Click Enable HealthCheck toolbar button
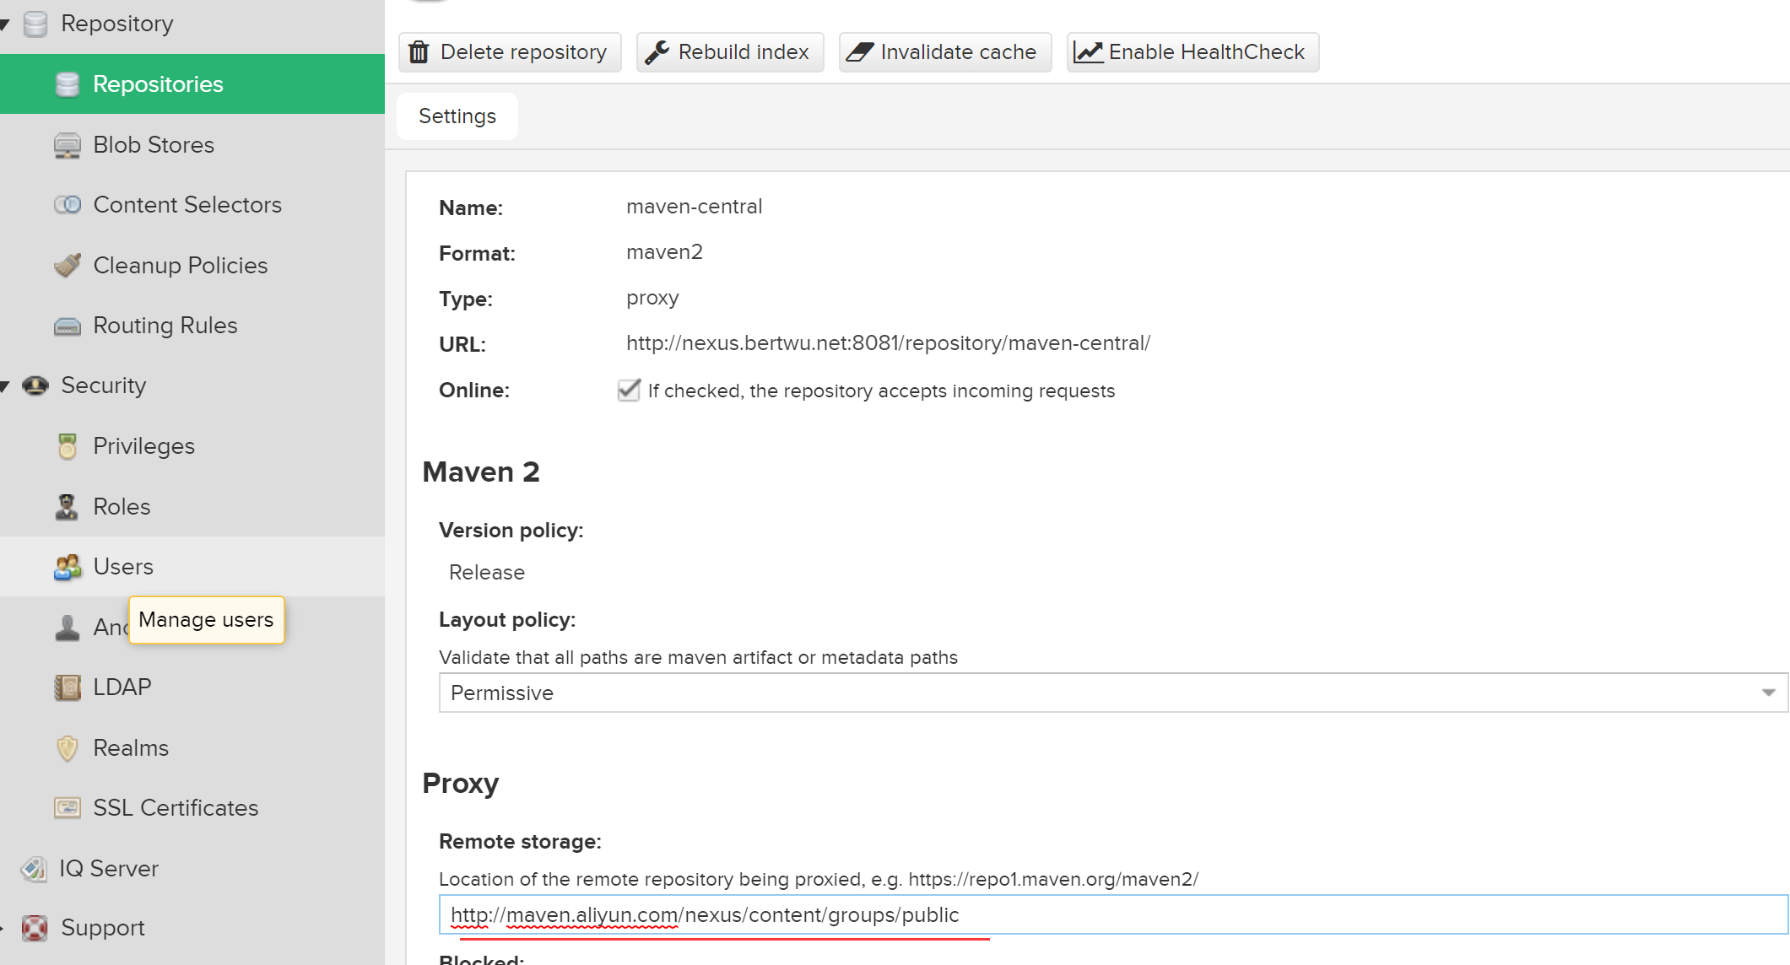The height and width of the screenshot is (965, 1790). pos(1192,51)
